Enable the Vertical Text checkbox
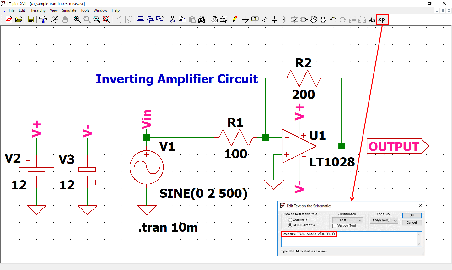The width and height of the screenshot is (452, 270). (334, 226)
